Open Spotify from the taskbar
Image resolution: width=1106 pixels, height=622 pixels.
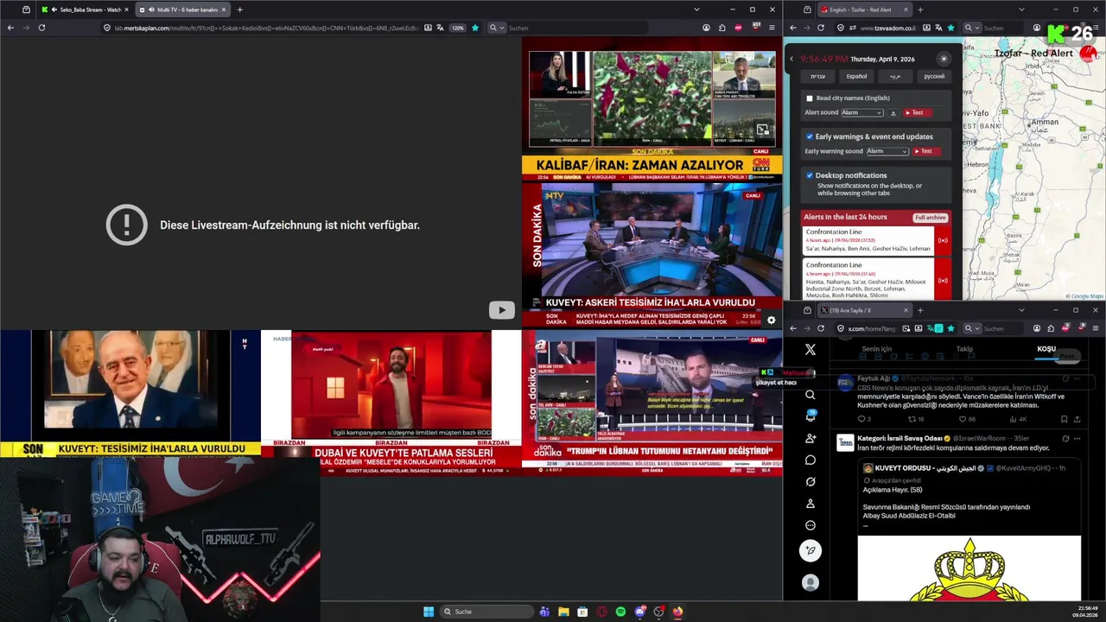pyautogui.click(x=620, y=612)
